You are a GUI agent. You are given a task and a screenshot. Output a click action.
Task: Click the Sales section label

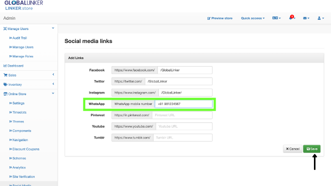pos(12,75)
